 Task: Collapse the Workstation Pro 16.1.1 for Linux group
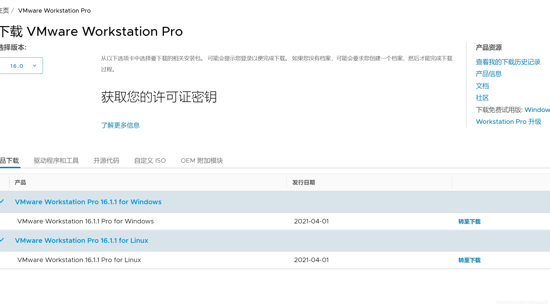pyautogui.click(x=2, y=240)
